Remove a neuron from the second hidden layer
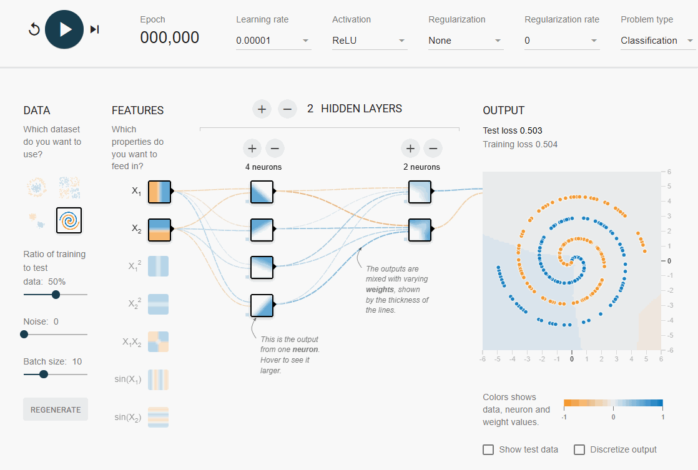The width and height of the screenshot is (698, 470). (x=433, y=149)
